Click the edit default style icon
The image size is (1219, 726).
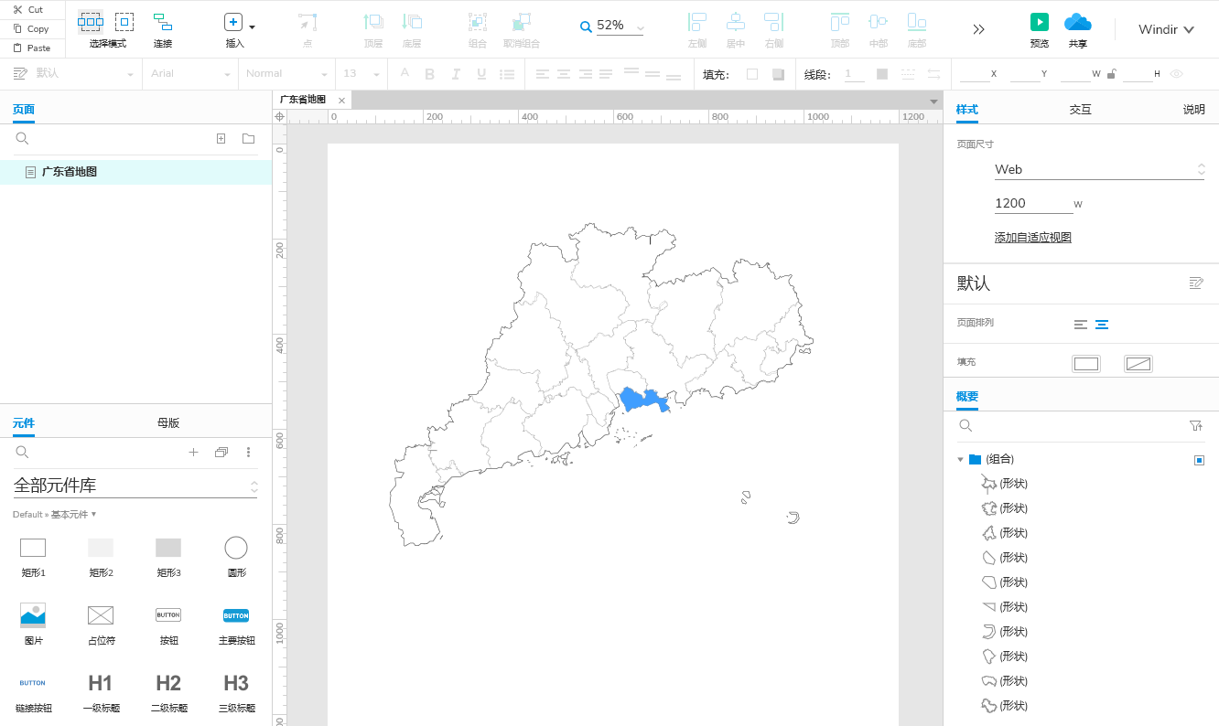click(x=1195, y=283)
